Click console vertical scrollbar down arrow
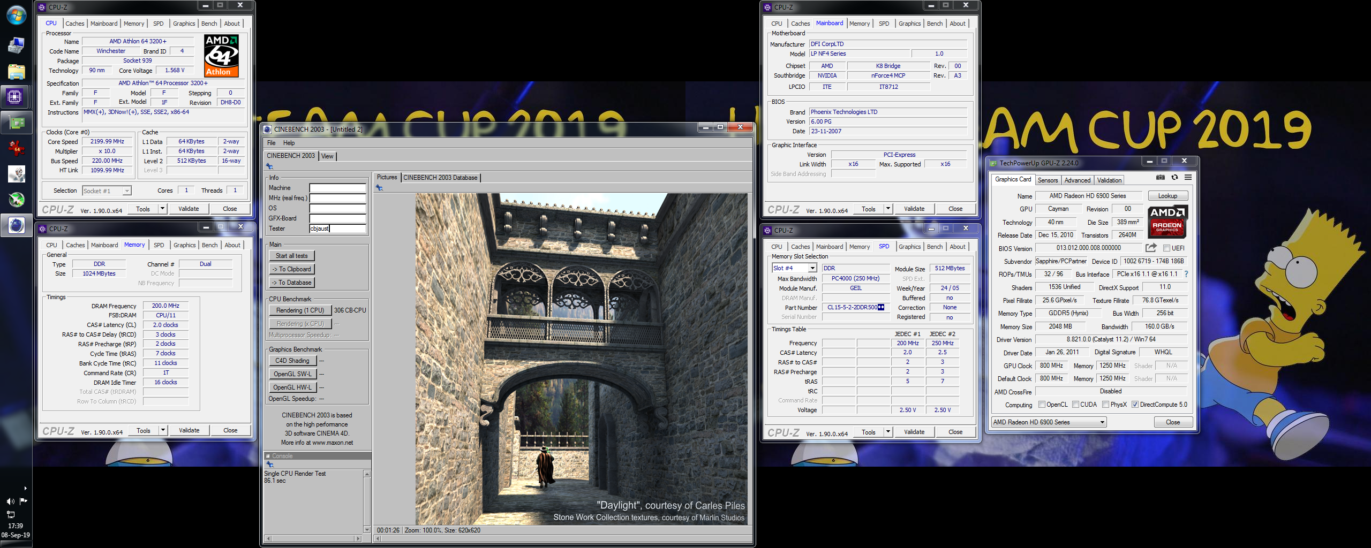This screenshot has width=1371, height=548. click(x=367, y=529)
